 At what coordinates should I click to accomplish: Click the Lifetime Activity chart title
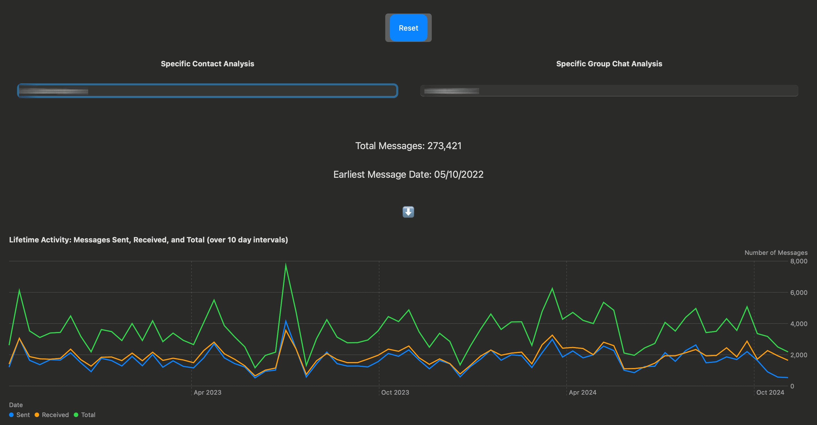pos(148,240)
